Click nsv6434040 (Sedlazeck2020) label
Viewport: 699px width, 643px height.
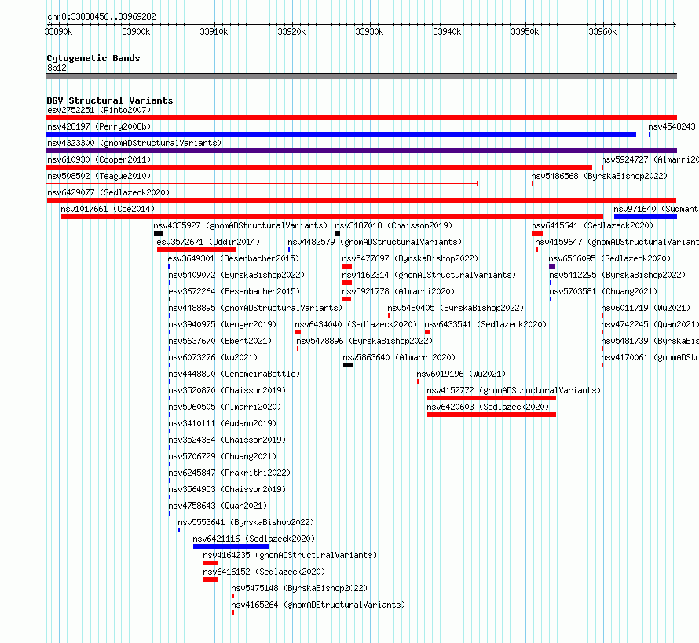(x=356, y=324)
